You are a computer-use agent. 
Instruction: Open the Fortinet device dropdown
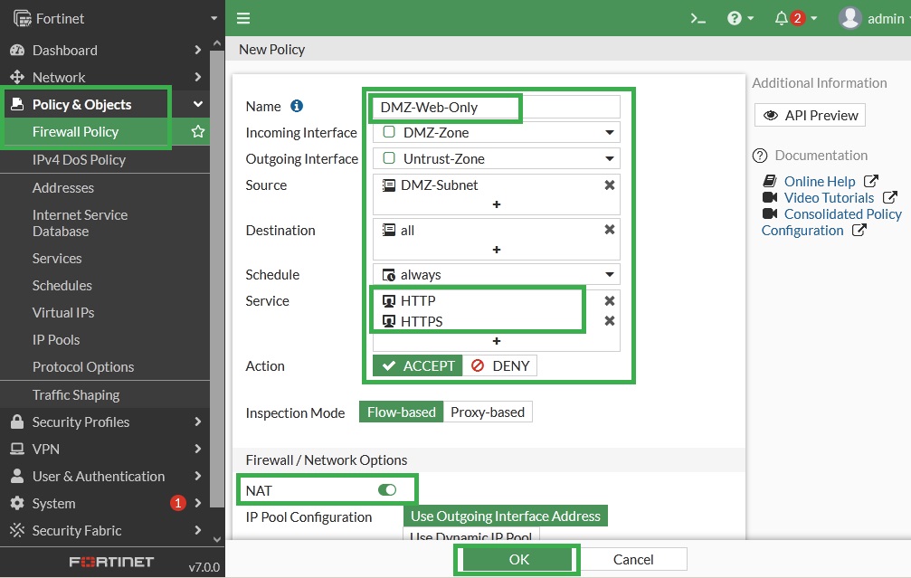pyautogui.click(x=214, y=19)
